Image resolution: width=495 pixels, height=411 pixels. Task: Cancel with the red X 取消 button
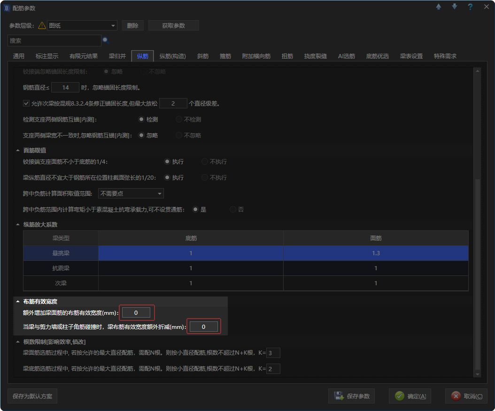click(466, 396)
